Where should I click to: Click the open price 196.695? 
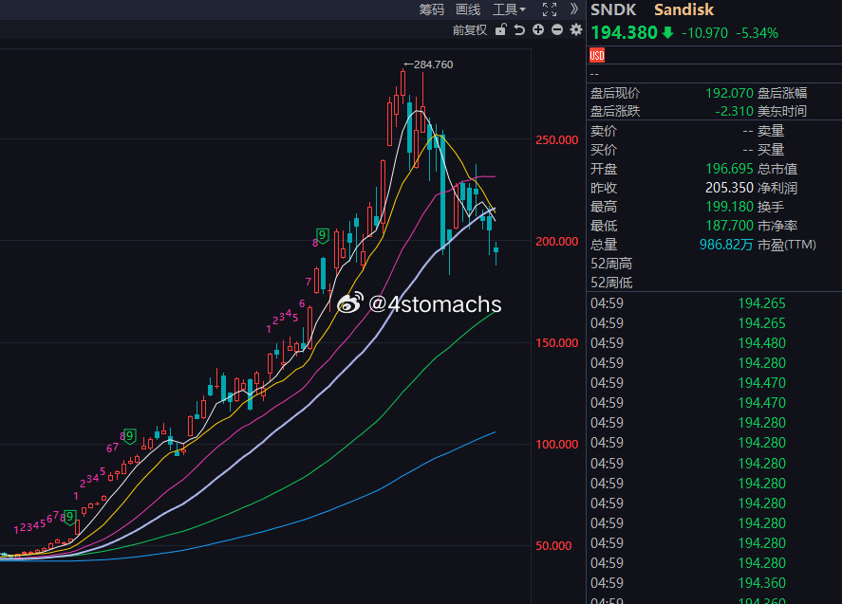click(729, 169)
